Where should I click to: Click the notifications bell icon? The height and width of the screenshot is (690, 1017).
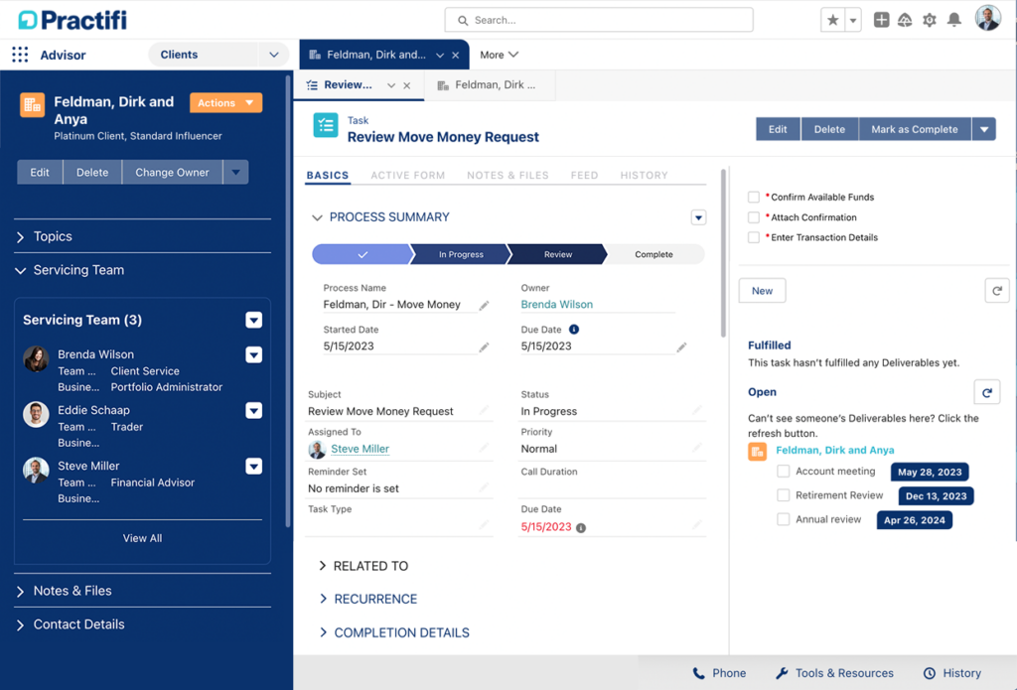(x=953, y=18)
